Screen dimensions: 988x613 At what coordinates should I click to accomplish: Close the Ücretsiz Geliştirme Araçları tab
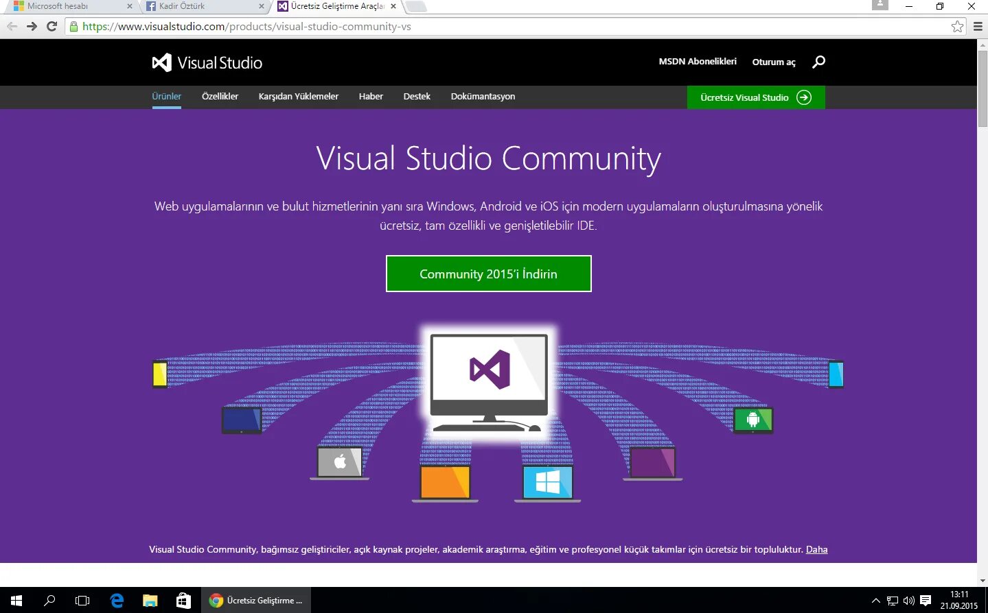coord(393,6)
